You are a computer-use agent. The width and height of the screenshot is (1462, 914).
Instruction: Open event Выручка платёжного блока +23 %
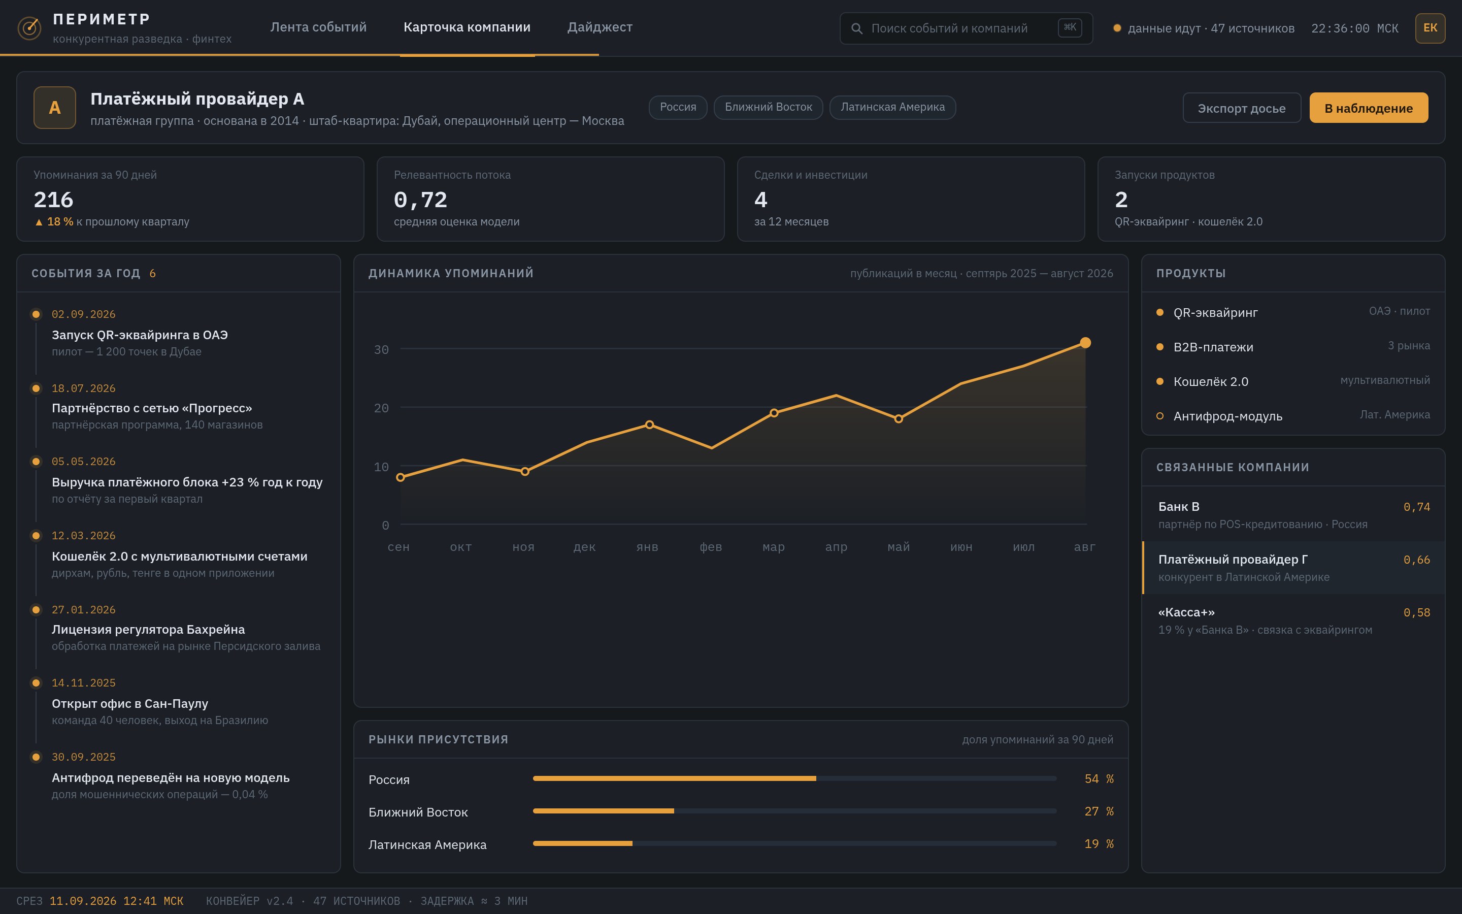point(187,482)
